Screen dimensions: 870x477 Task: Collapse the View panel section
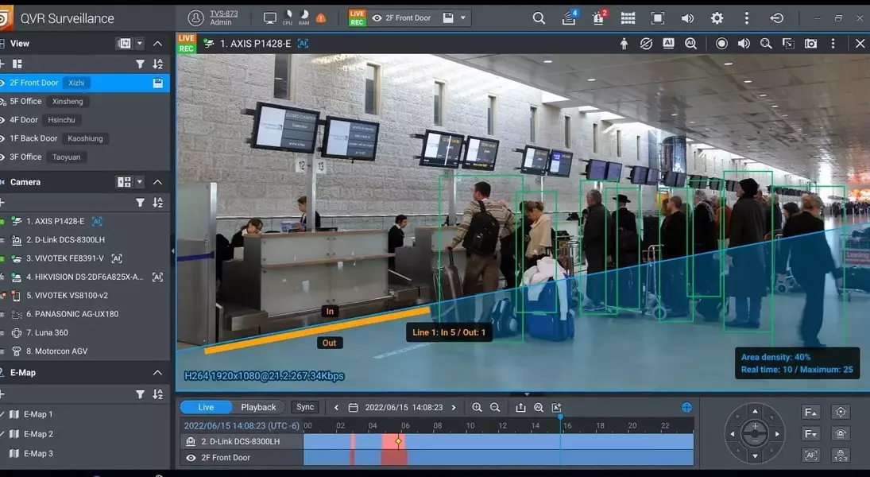tap(157, 44)
